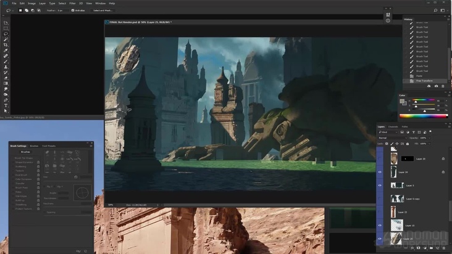This screenshot has height=254, width=452.
Task: Toggle visibility of Layer 5
Action: (380, 186)
